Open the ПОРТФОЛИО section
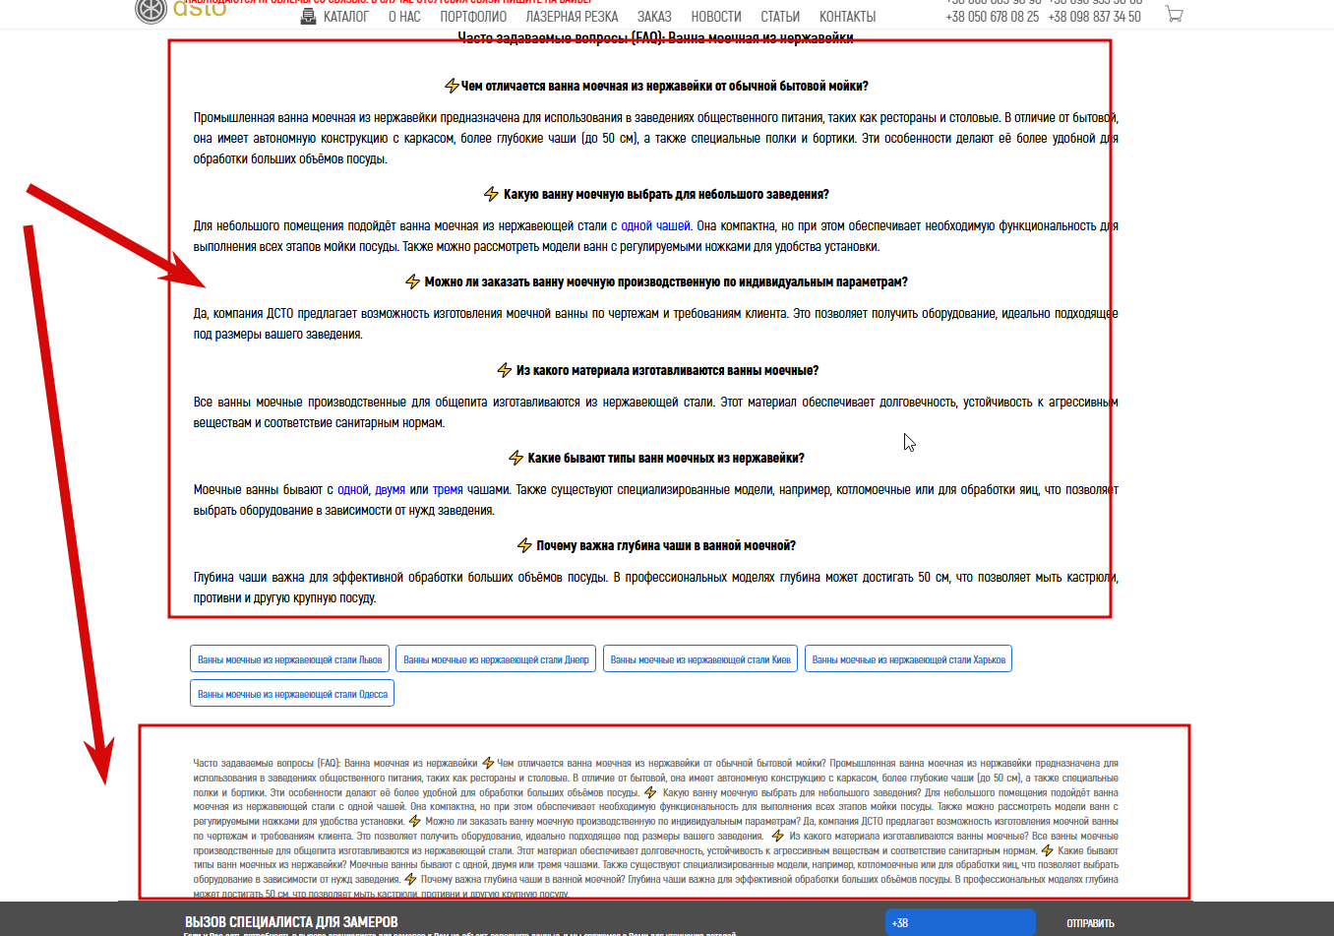 pos(473,17)
